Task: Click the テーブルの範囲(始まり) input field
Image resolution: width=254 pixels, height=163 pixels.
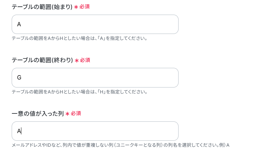Action: point(95,24)
